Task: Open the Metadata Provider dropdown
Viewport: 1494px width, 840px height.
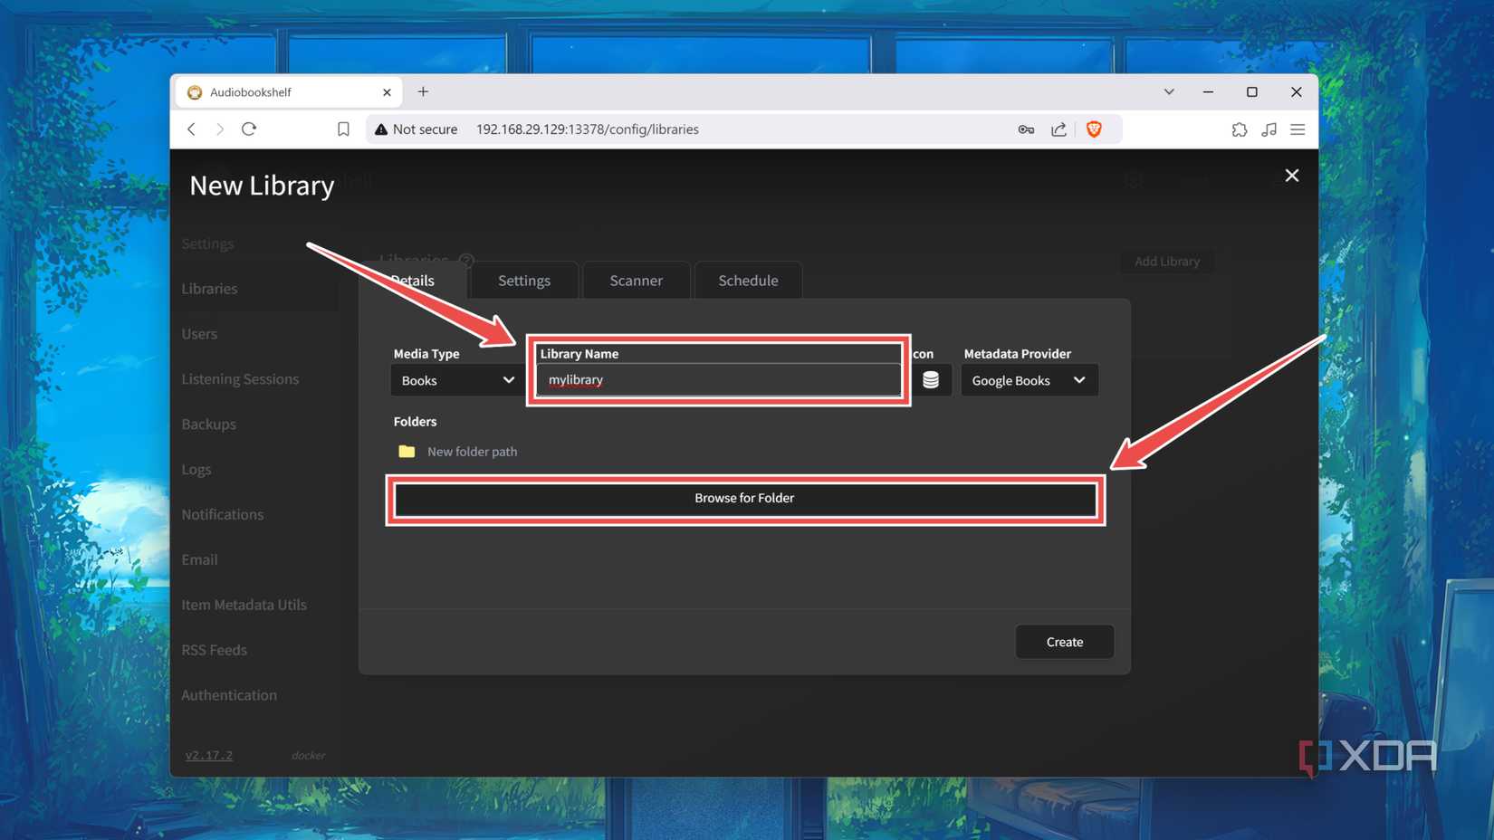Action: 1030,380
